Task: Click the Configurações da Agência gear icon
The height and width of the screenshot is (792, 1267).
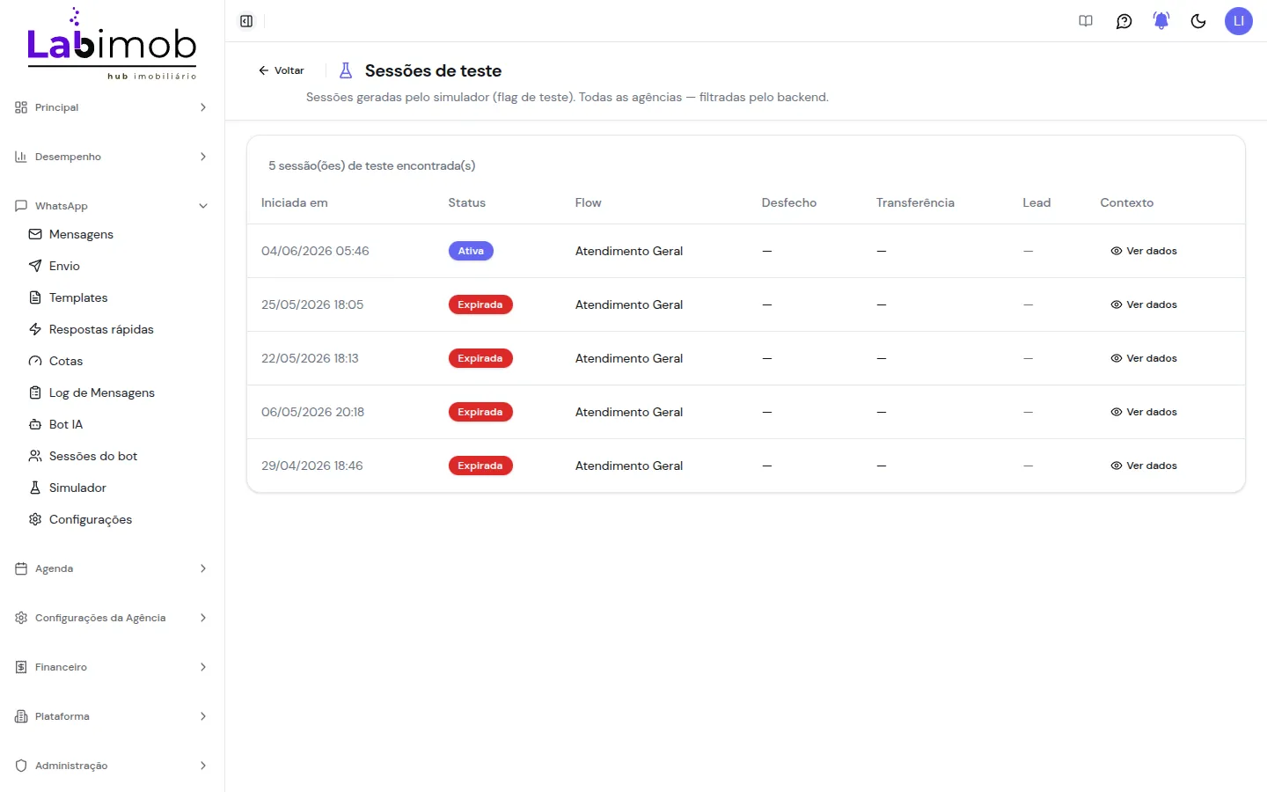Action: [21, 618]
